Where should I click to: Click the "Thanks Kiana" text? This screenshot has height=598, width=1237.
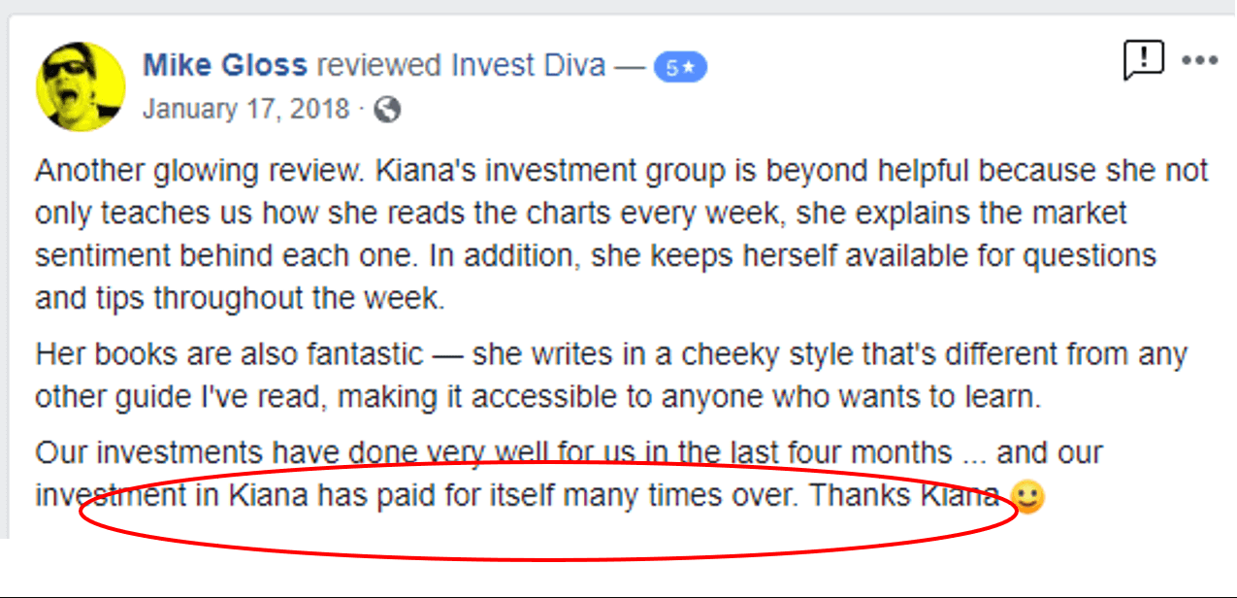point(904,495)
